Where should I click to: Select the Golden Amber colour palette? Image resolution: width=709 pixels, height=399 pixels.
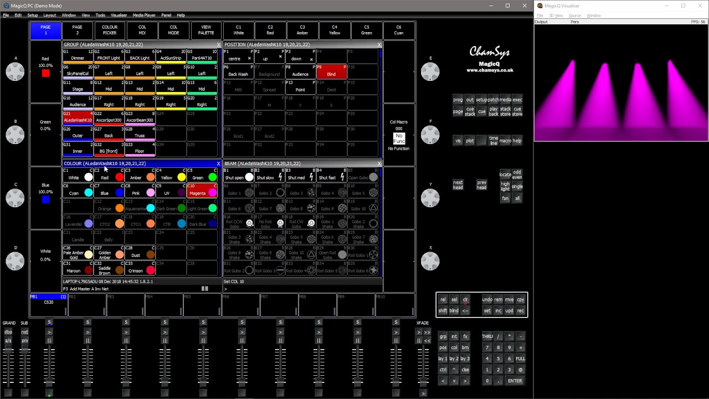point(109,252)
